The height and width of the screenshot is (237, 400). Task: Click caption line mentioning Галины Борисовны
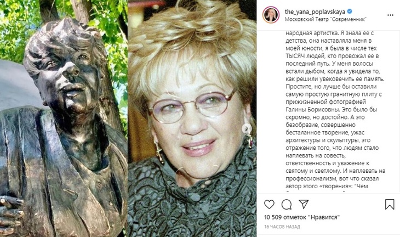tap(331, 110)
